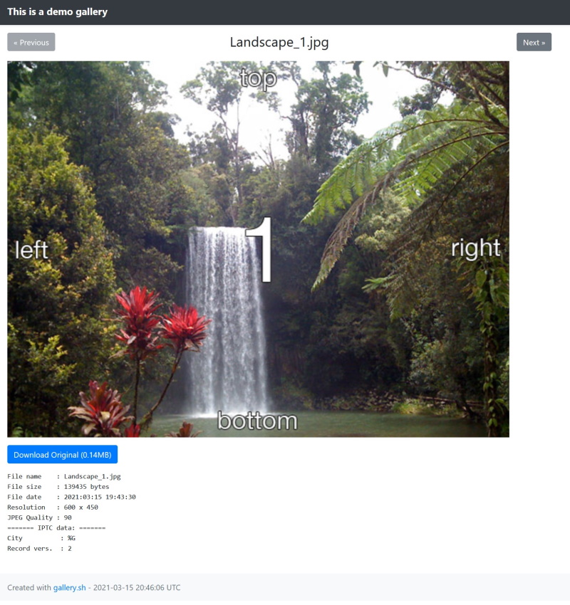570x605 pixels.
Task: Click the City entry under IPTC data
Action: click(41, 538)
